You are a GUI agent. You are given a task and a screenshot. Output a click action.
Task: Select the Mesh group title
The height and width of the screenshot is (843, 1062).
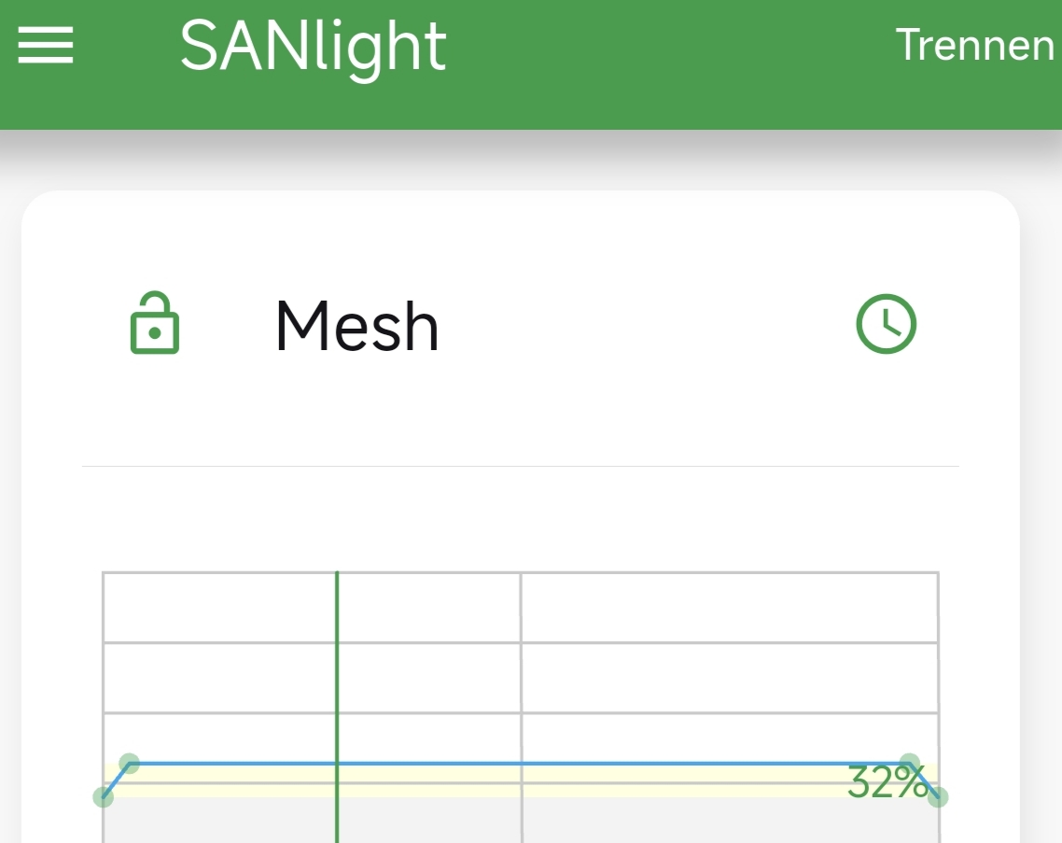tap(356, 326)
